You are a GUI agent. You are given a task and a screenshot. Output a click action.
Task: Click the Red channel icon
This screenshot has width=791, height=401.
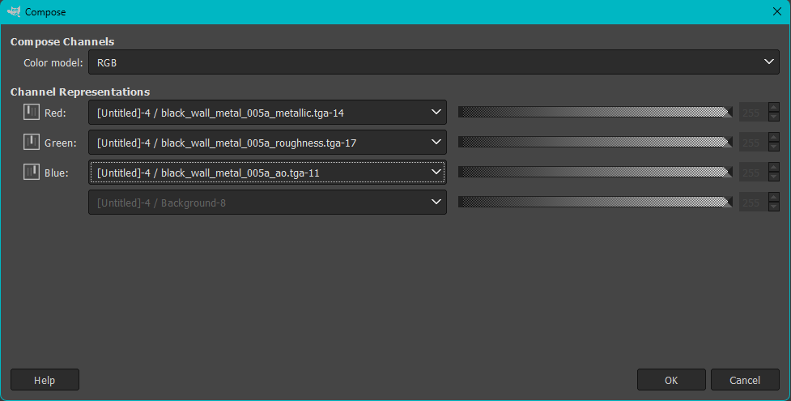32,113
